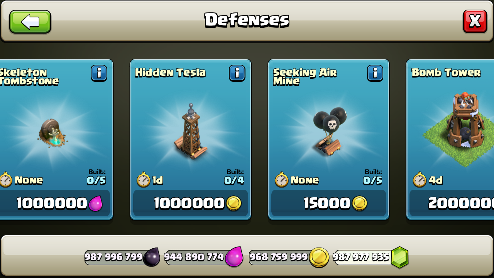
Task: Close the Defenses shop with red X
Action: point(475,21)
